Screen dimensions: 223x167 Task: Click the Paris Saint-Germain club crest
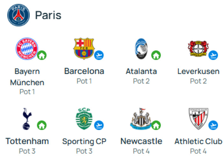pos(18,15)
